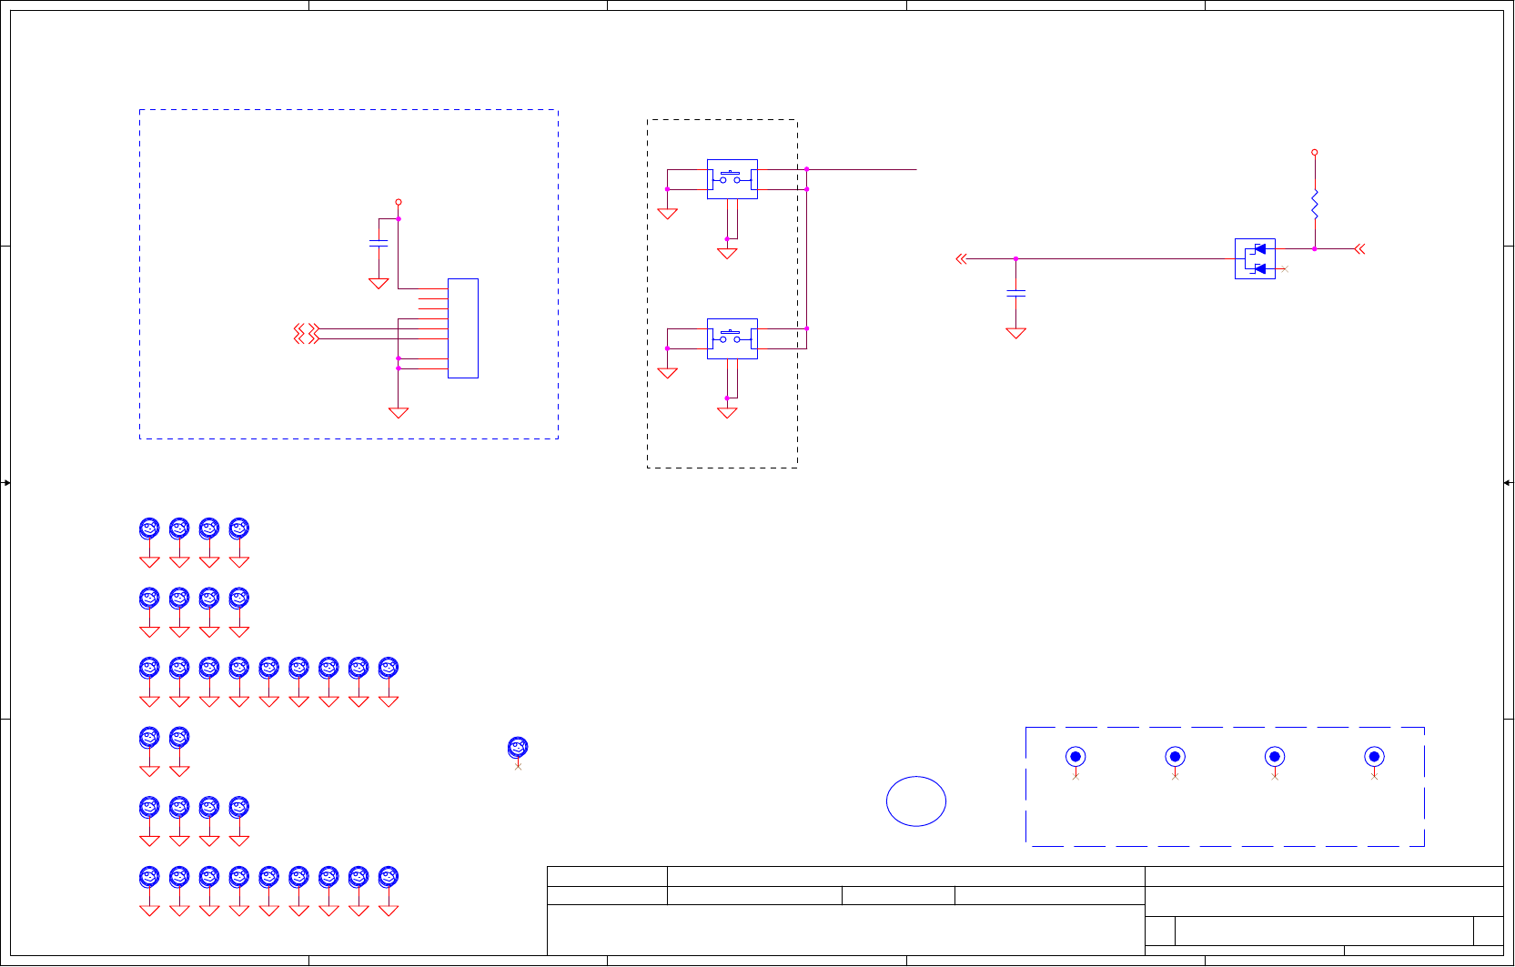1515x967 pixels.
Task: Select the second mounting hole in the two-hole row
Action: (x=179, y=738)
